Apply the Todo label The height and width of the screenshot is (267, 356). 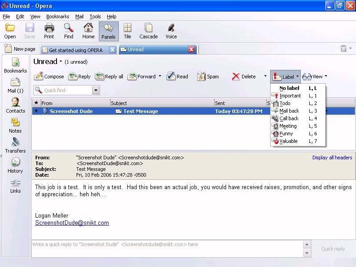298,103
